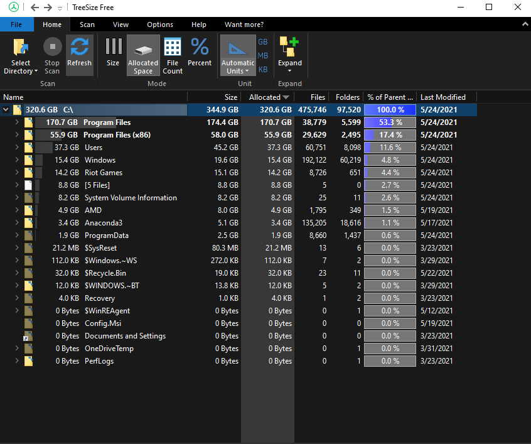
Task: Select the Config.Msi row
Action: click(239, 323)
